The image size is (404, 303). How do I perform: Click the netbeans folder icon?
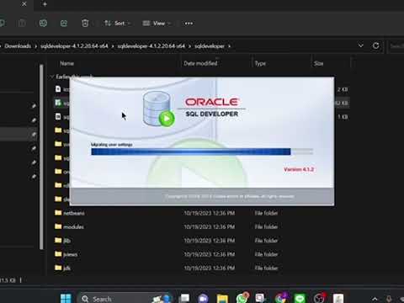(x=58, y=213)
